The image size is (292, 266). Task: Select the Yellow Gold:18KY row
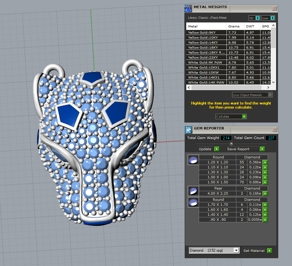pyautogui.click(x=228, y=47)
